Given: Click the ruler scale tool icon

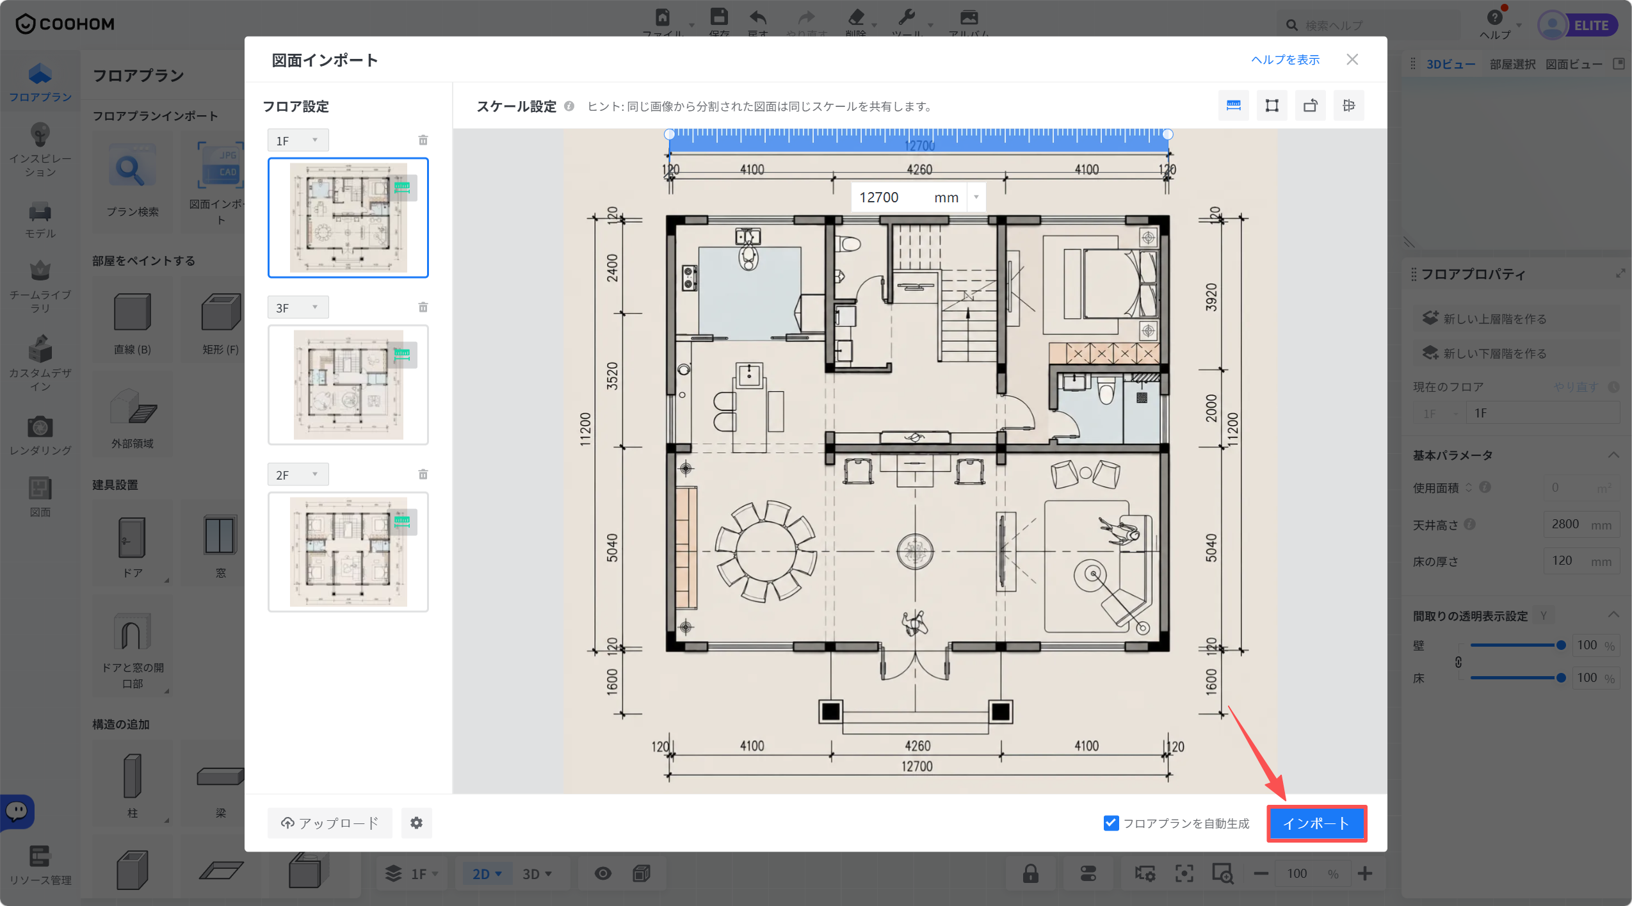Looking at the screenshot, I should 1233,106.
